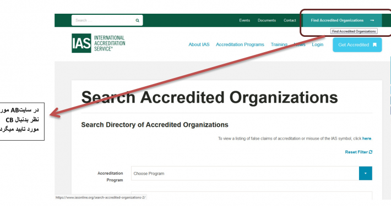Click the 'Accreditation Program' label

point(110,176)
